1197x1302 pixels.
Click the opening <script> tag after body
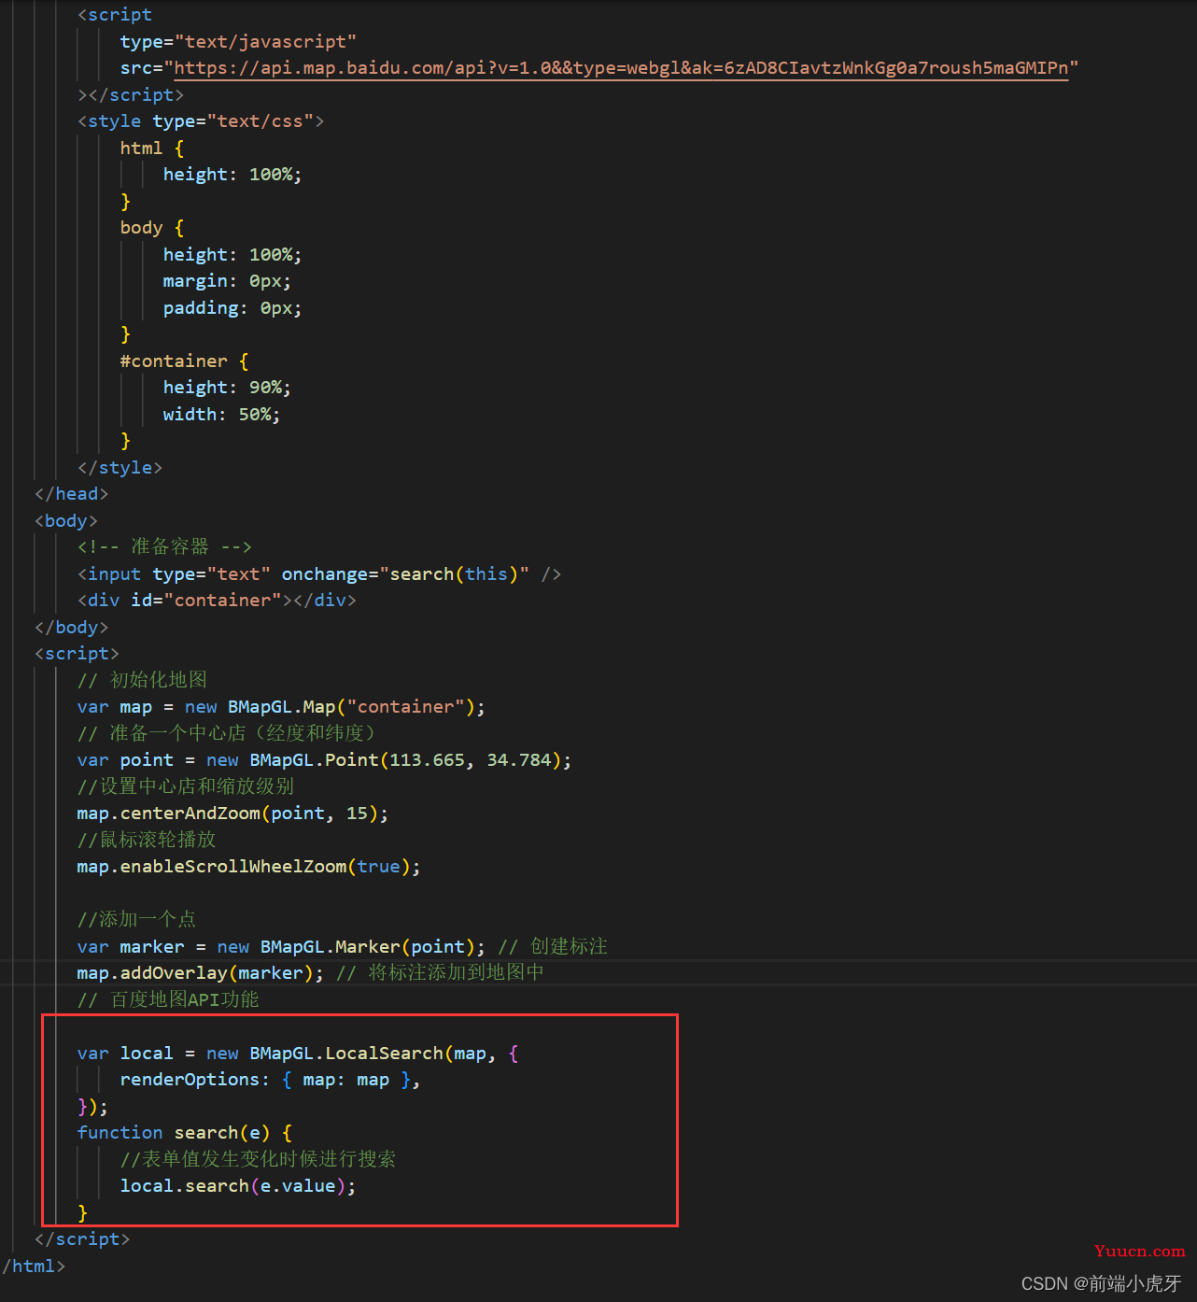(x=77, y=654)
